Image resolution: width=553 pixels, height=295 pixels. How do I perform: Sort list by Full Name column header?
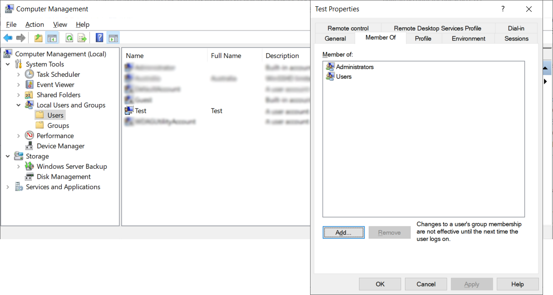[235, 56]
